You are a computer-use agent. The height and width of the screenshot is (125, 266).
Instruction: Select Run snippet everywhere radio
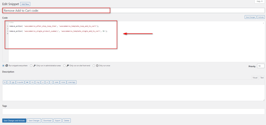click(x=3, y=66)
